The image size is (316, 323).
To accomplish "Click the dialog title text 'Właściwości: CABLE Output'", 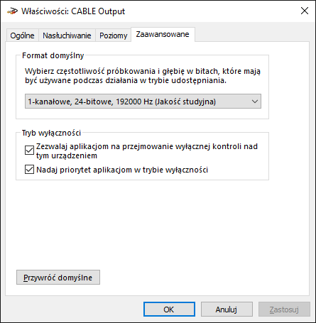I will [x=73, y=11].
